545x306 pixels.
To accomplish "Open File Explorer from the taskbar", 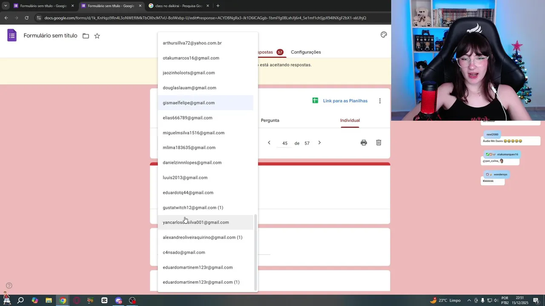I will coord(49,300).
